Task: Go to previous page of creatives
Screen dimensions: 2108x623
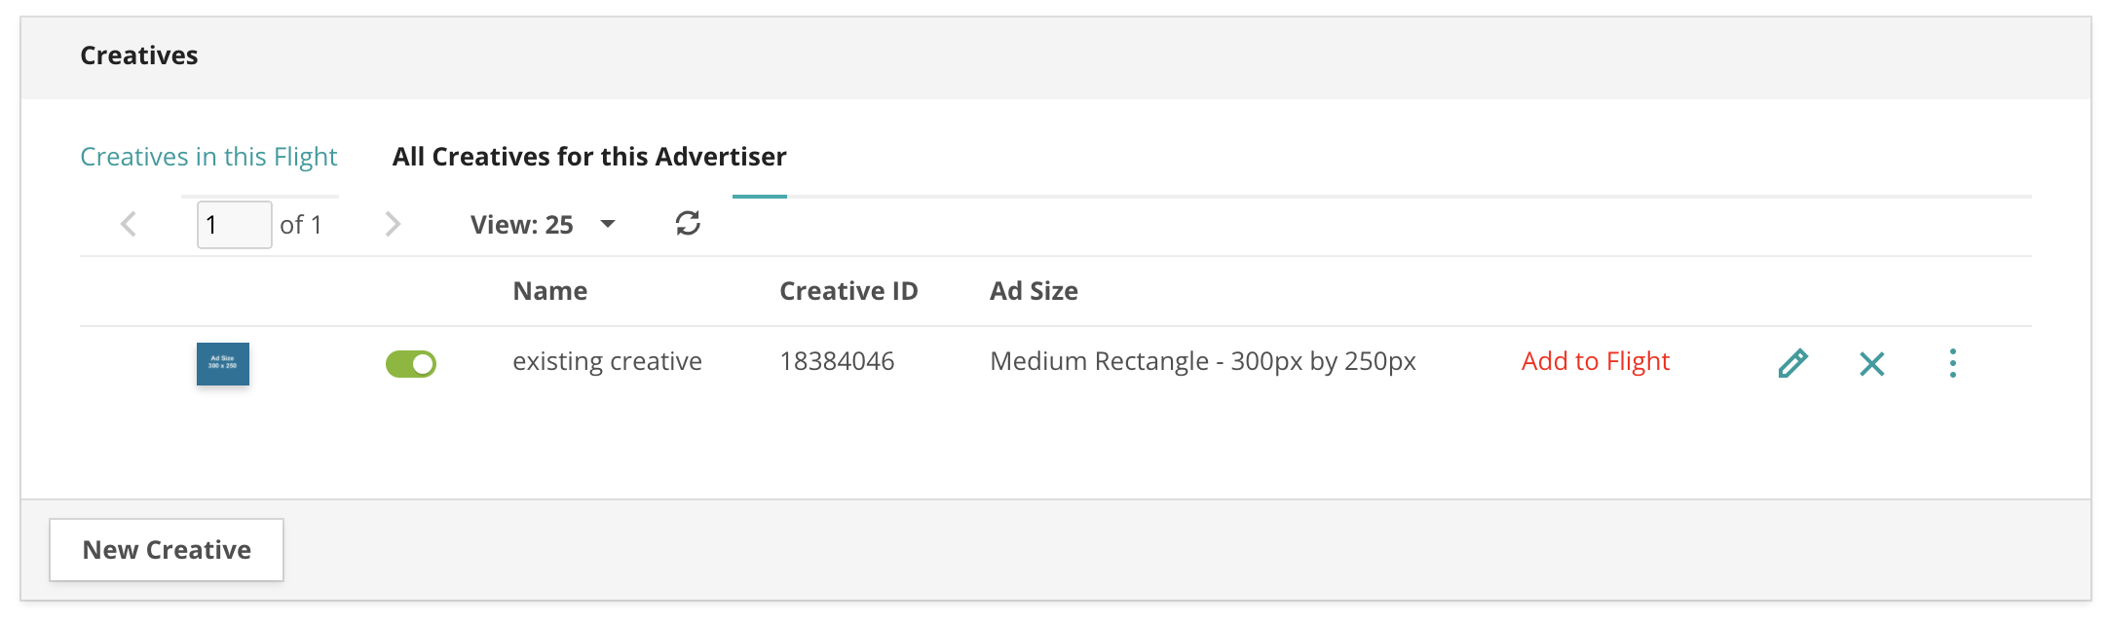Action: 129,225
